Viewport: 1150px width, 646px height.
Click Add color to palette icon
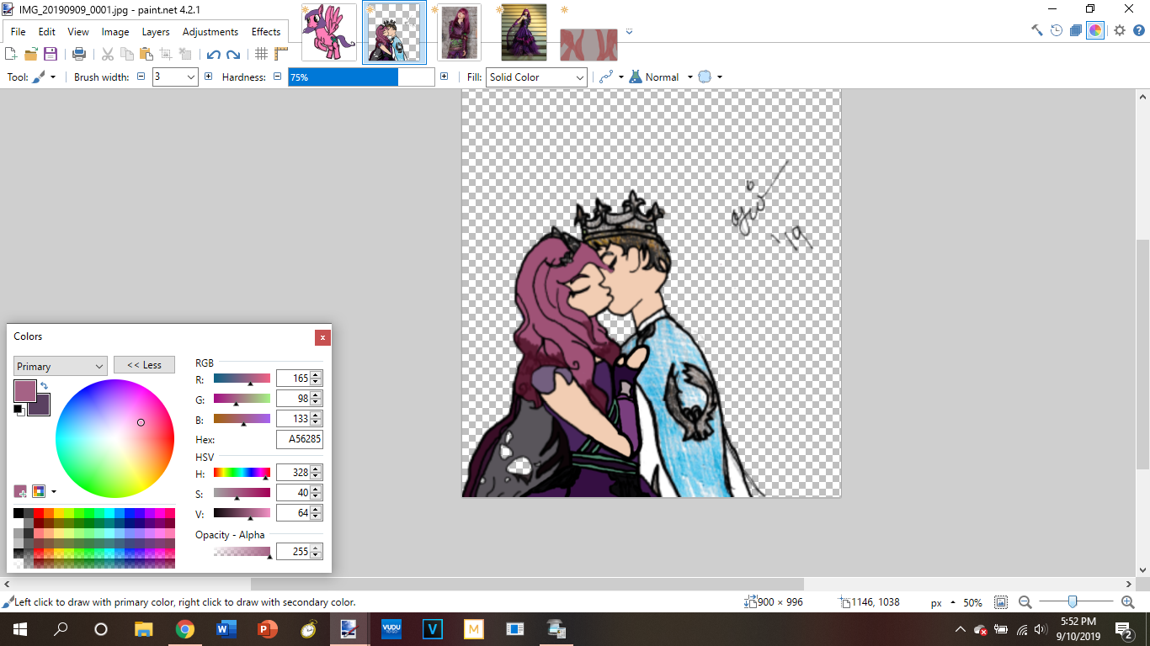pyautogui.click(x=20, y=491)
